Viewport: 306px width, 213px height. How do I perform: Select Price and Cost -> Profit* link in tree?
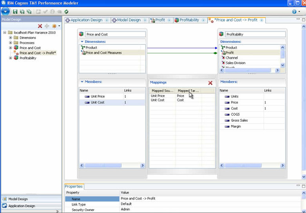tap(38, 53)
